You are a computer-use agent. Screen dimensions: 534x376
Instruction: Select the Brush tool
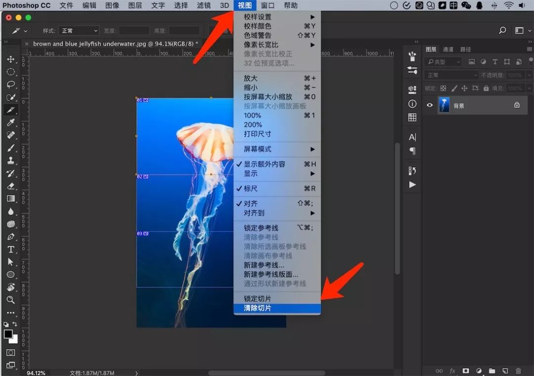pos(11,147)
